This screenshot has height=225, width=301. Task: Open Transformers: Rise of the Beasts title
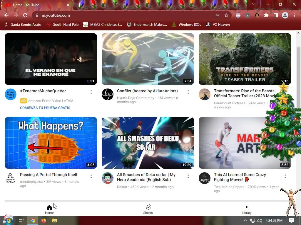[245, 93]
